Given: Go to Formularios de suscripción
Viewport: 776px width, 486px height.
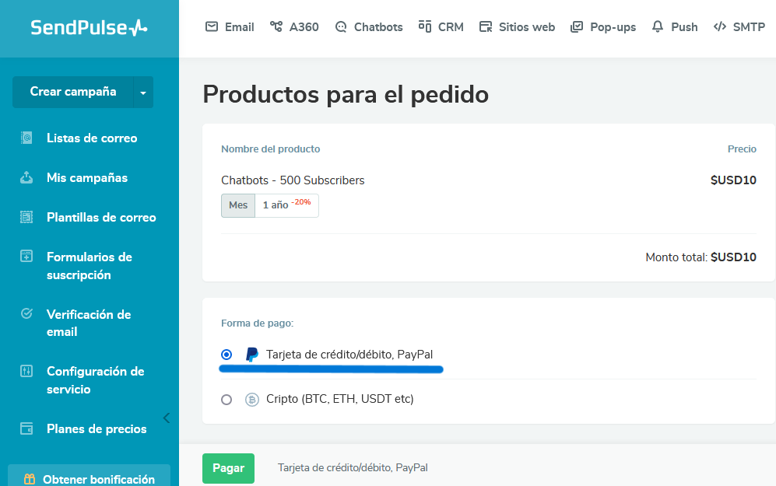Looking at the screenshot, I should click(90, 265).
